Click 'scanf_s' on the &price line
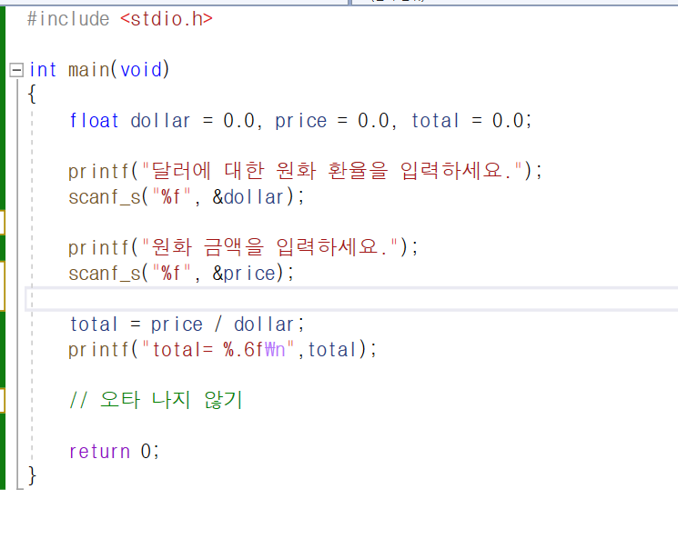 (x=105, y=274)
